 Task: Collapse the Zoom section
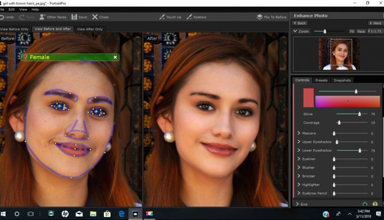click(x=295, y=31)
